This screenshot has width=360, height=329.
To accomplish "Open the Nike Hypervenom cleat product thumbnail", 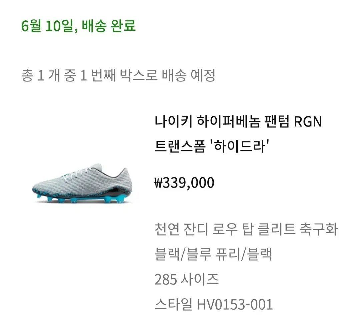I will tap(83, 184).
